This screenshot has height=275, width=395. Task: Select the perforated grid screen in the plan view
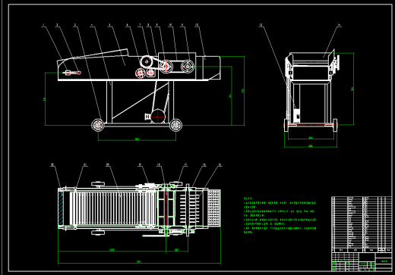pos(214,208)
